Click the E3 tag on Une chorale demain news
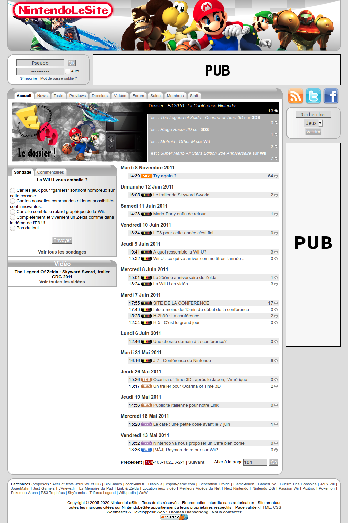 click(146, 342)
